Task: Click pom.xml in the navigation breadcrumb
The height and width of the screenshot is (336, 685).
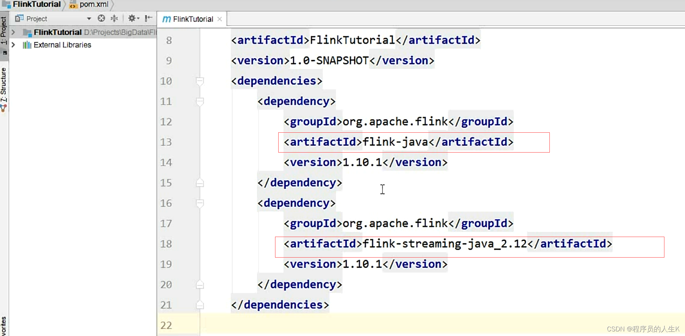Action: (94, 4)
